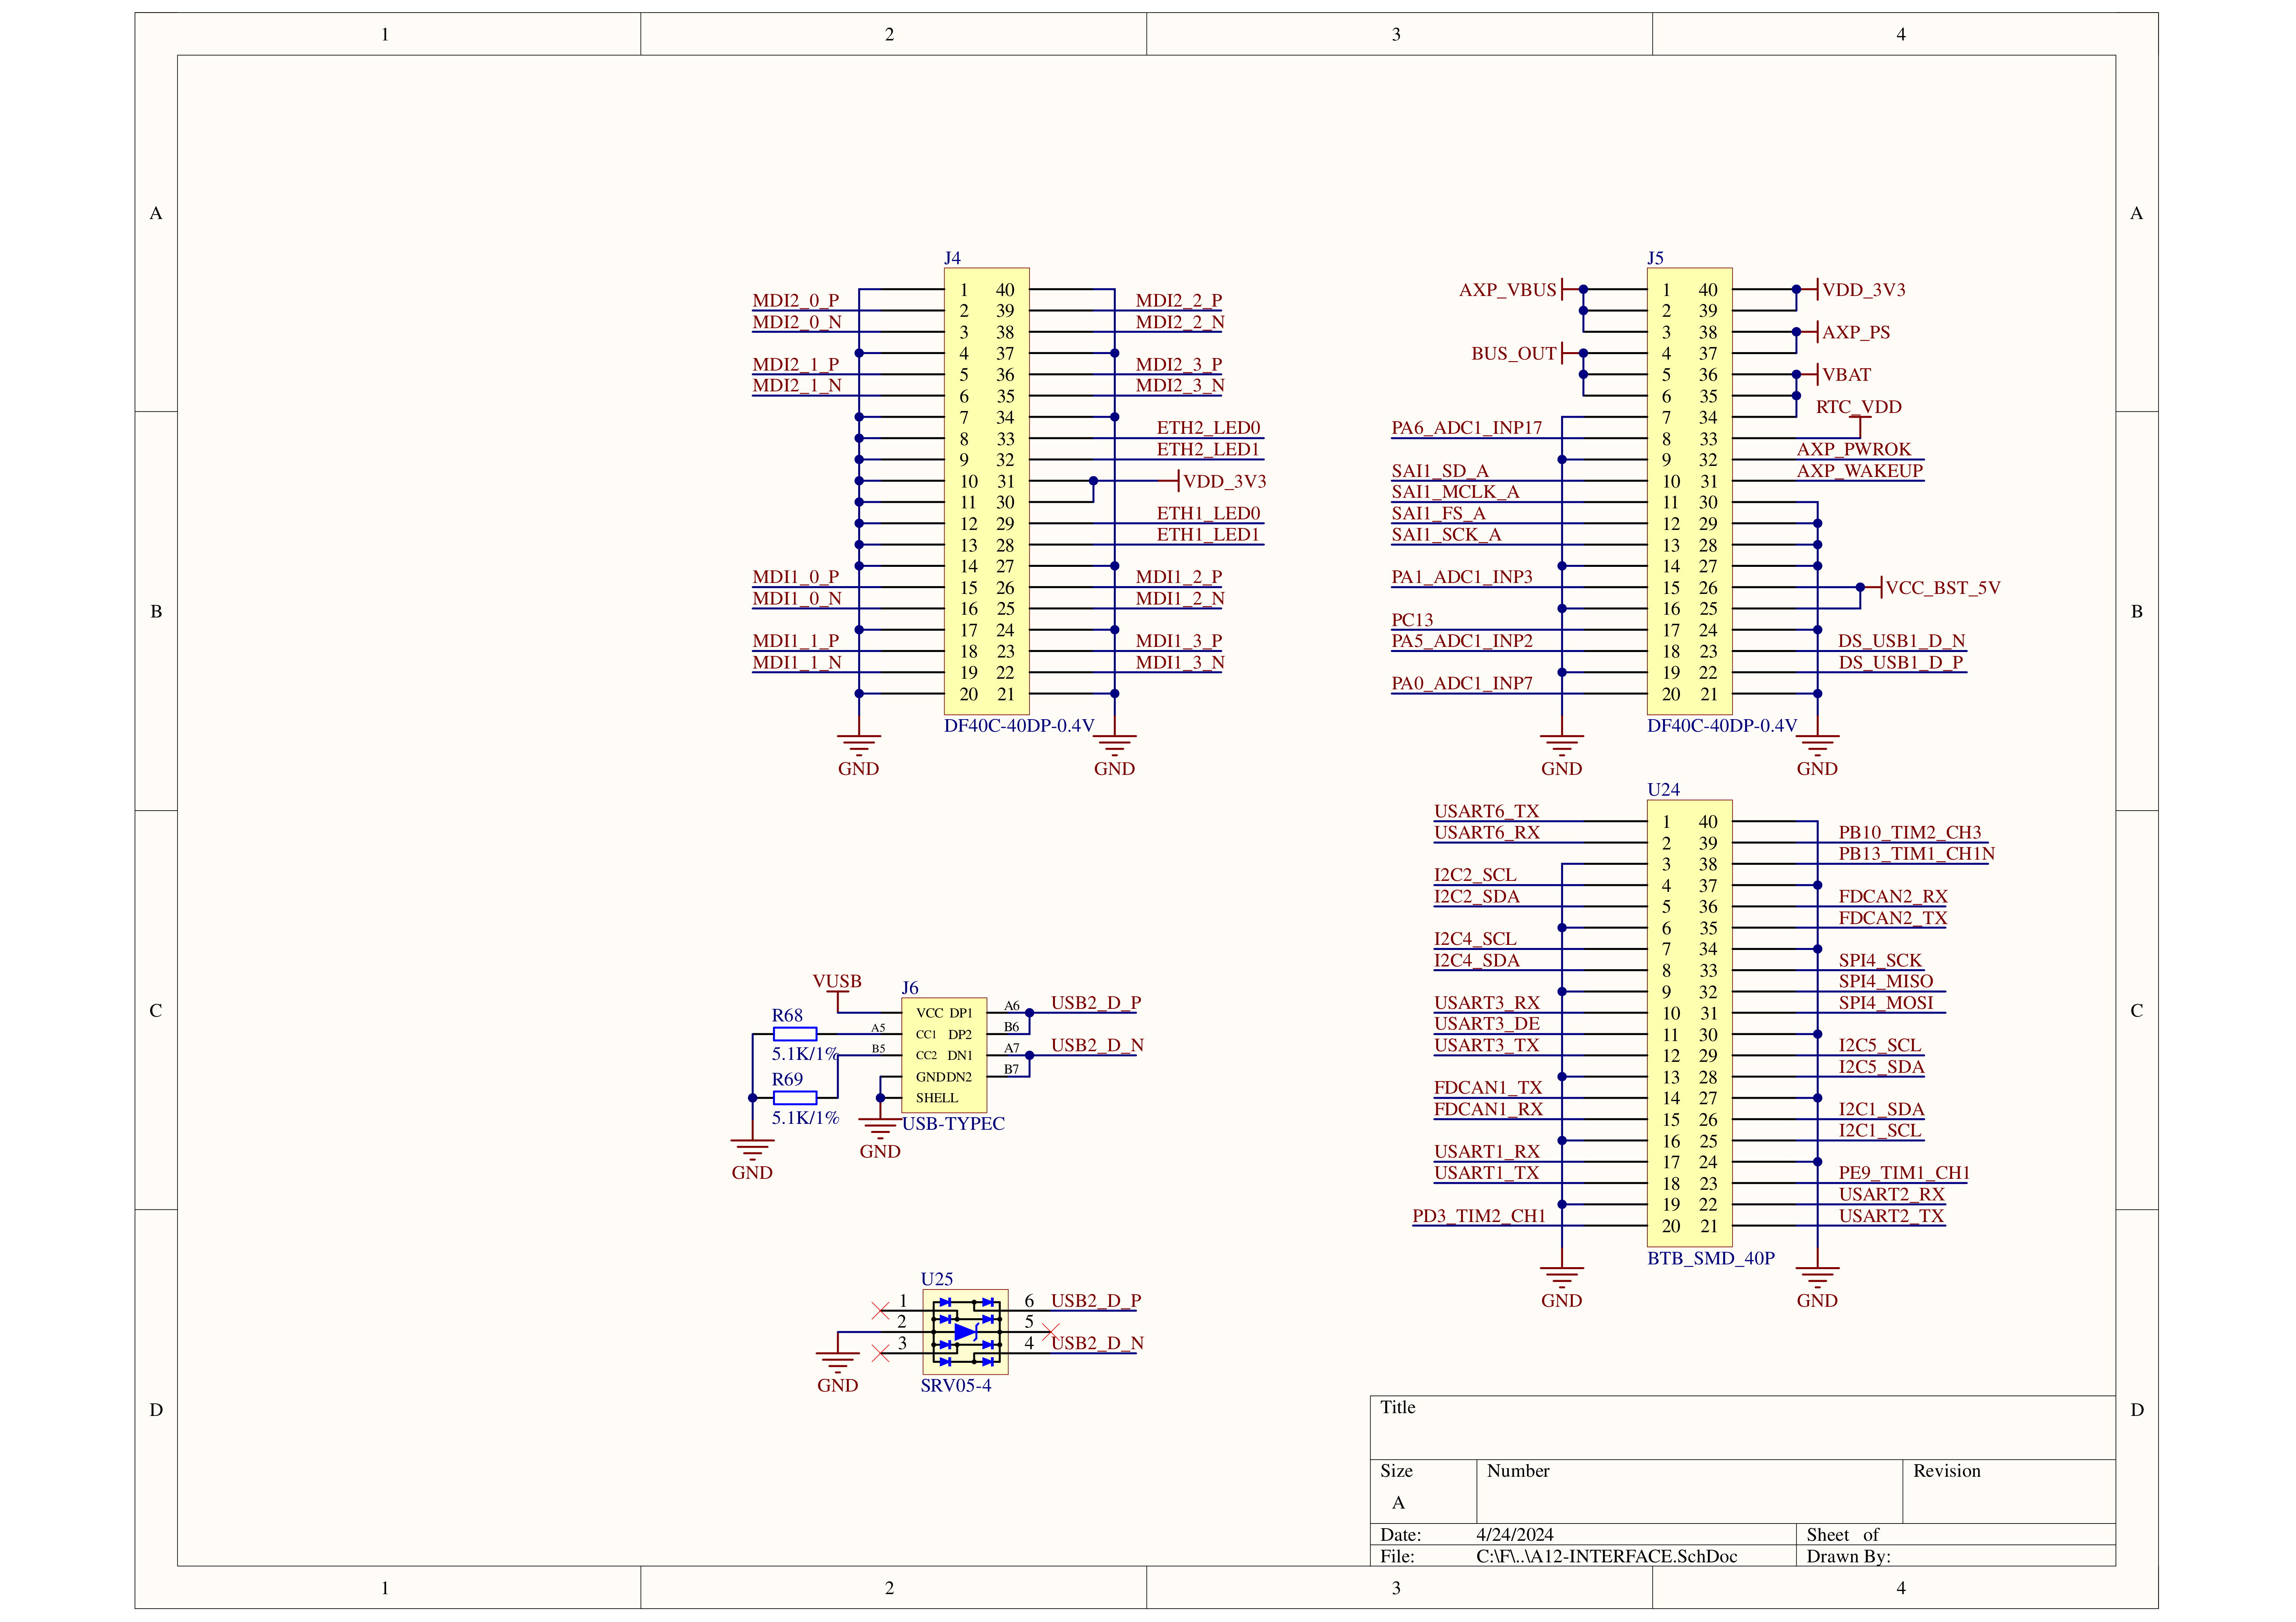Select the MDI1_2_P net label
This screenshot has height=1622, width=2296.
click(x=1179, y=577)
